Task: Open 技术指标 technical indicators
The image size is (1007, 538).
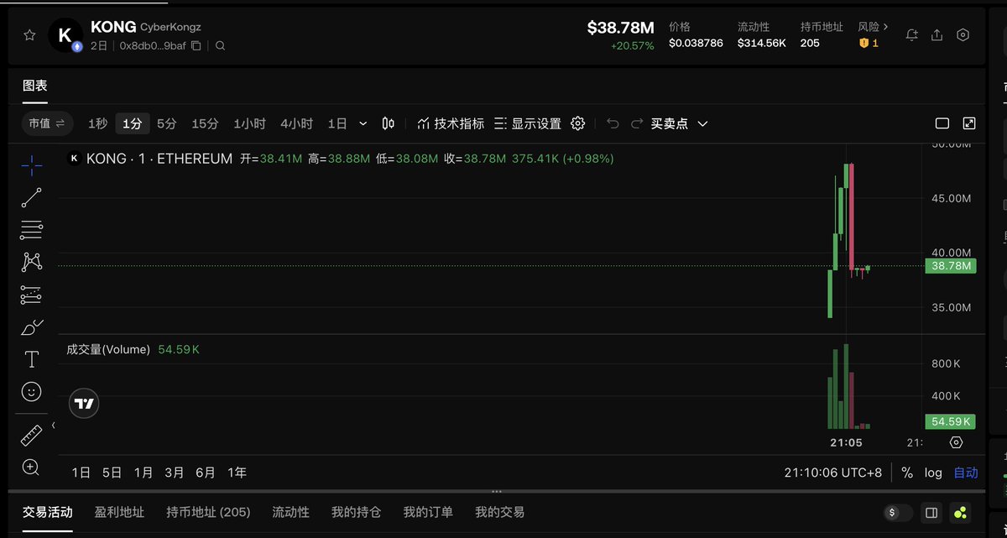Action: pos(451,123)
